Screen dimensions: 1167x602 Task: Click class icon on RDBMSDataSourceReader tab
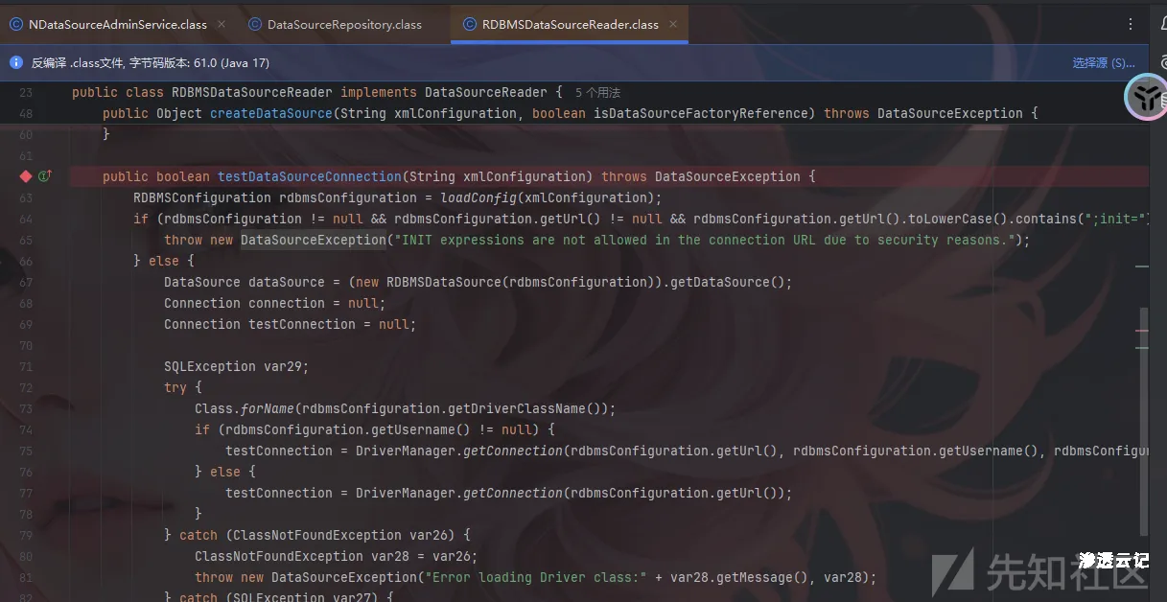coord(470,24)
